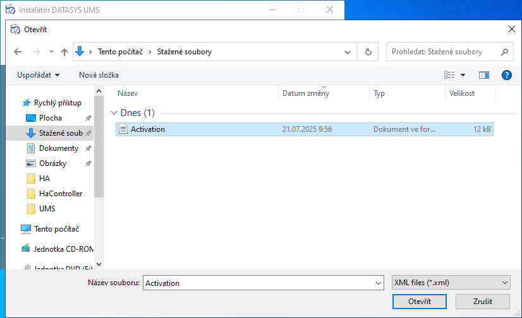Toggle the preview pane icon
This screenshot has height=318, width=522.
[484, 75]
